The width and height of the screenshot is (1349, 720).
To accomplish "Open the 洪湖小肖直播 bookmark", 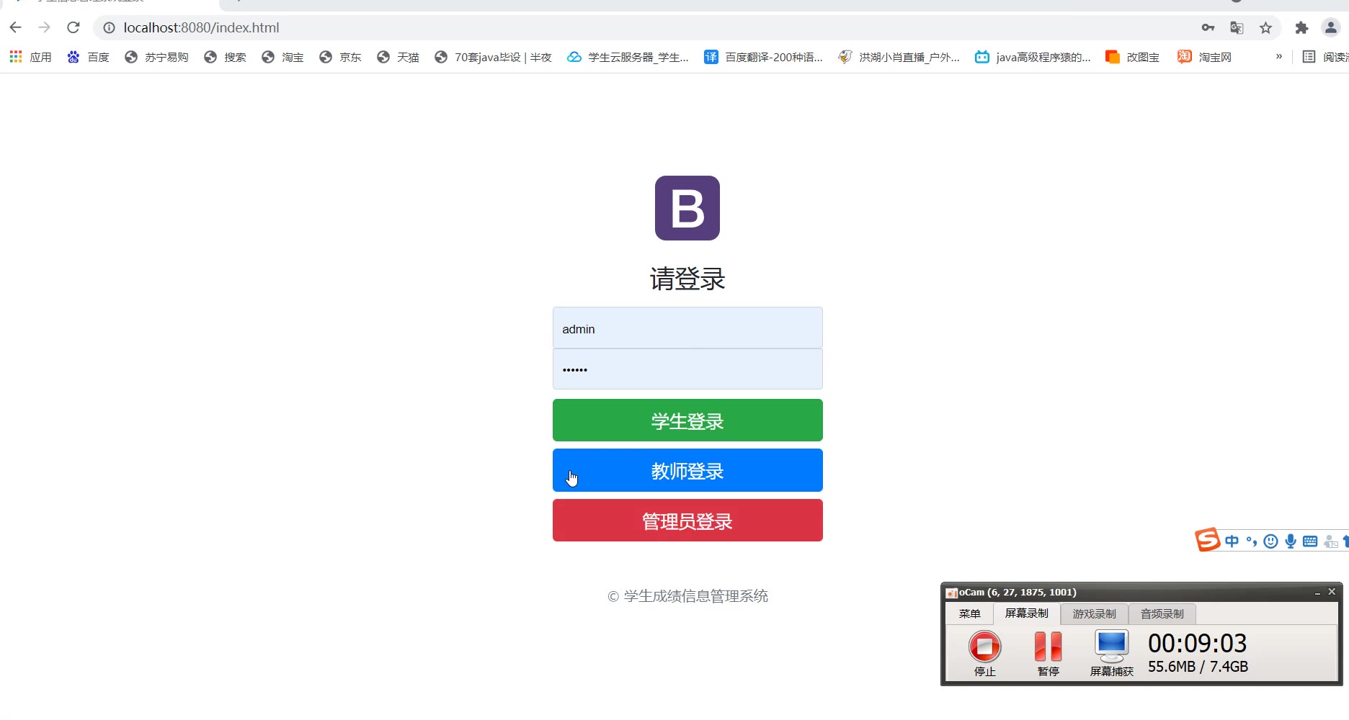I will point(899,57).
